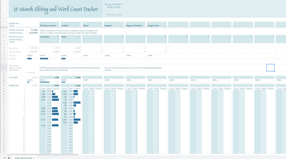
Task: Select Untitled goal 110,000
Action: coord(71,52)
